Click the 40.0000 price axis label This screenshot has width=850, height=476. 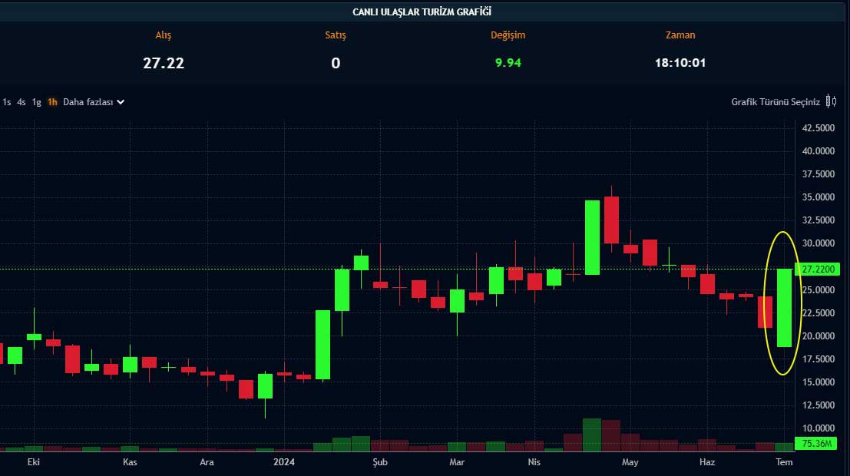click(x=818, y=150)
